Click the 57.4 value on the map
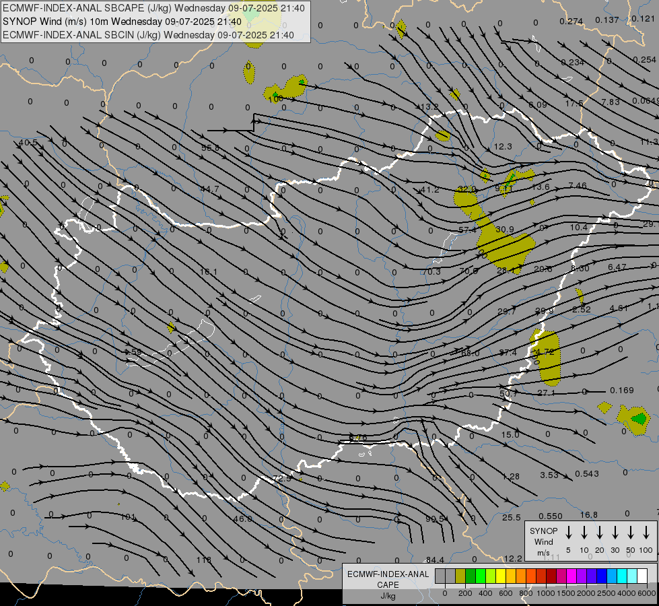 click(467, 230)
